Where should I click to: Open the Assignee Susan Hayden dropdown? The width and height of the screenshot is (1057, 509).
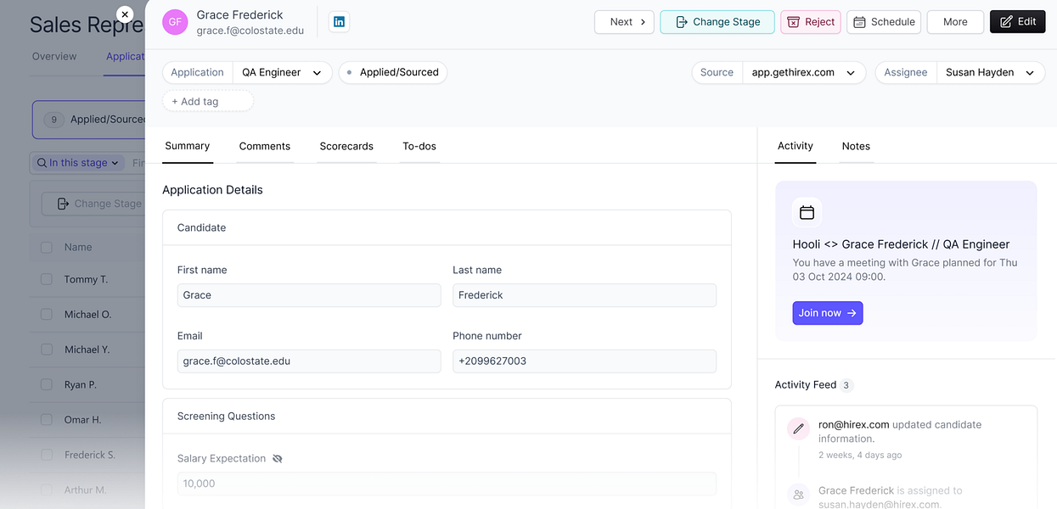(x=990, y=72)
